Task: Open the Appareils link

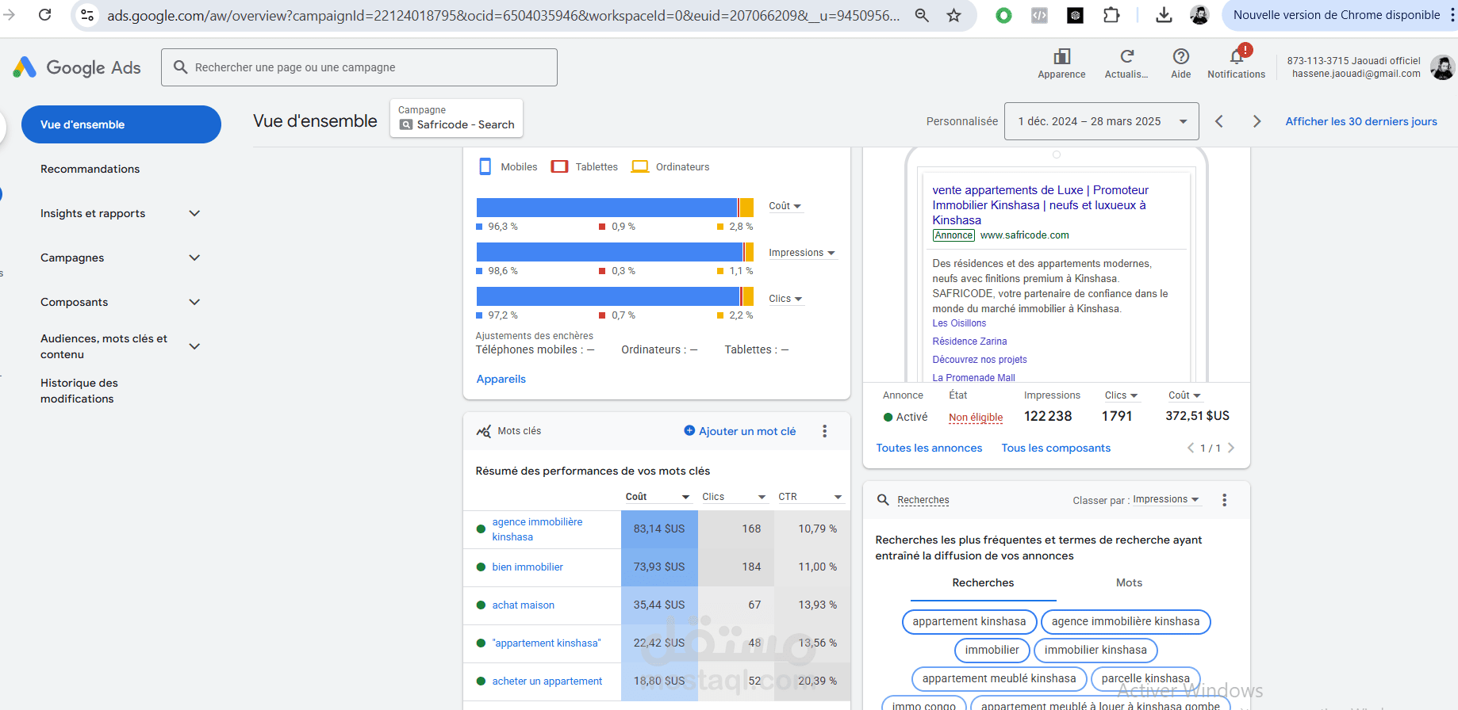Action: coord(501,379)
